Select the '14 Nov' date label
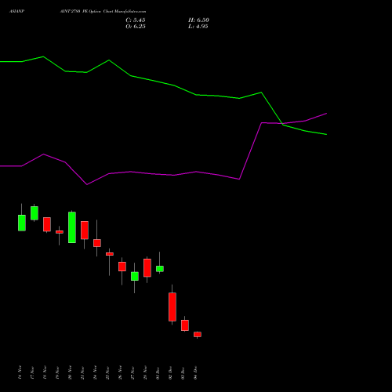The image size is (392, 392). (20, 372)
